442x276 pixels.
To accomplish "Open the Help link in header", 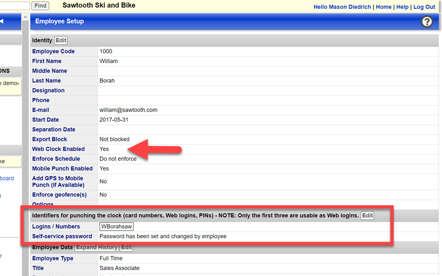I will point(402,7).
